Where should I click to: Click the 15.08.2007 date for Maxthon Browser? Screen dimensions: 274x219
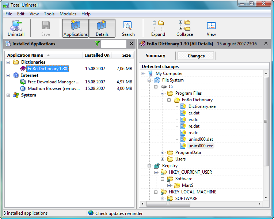pyautogui.click(x=95, y=88)
